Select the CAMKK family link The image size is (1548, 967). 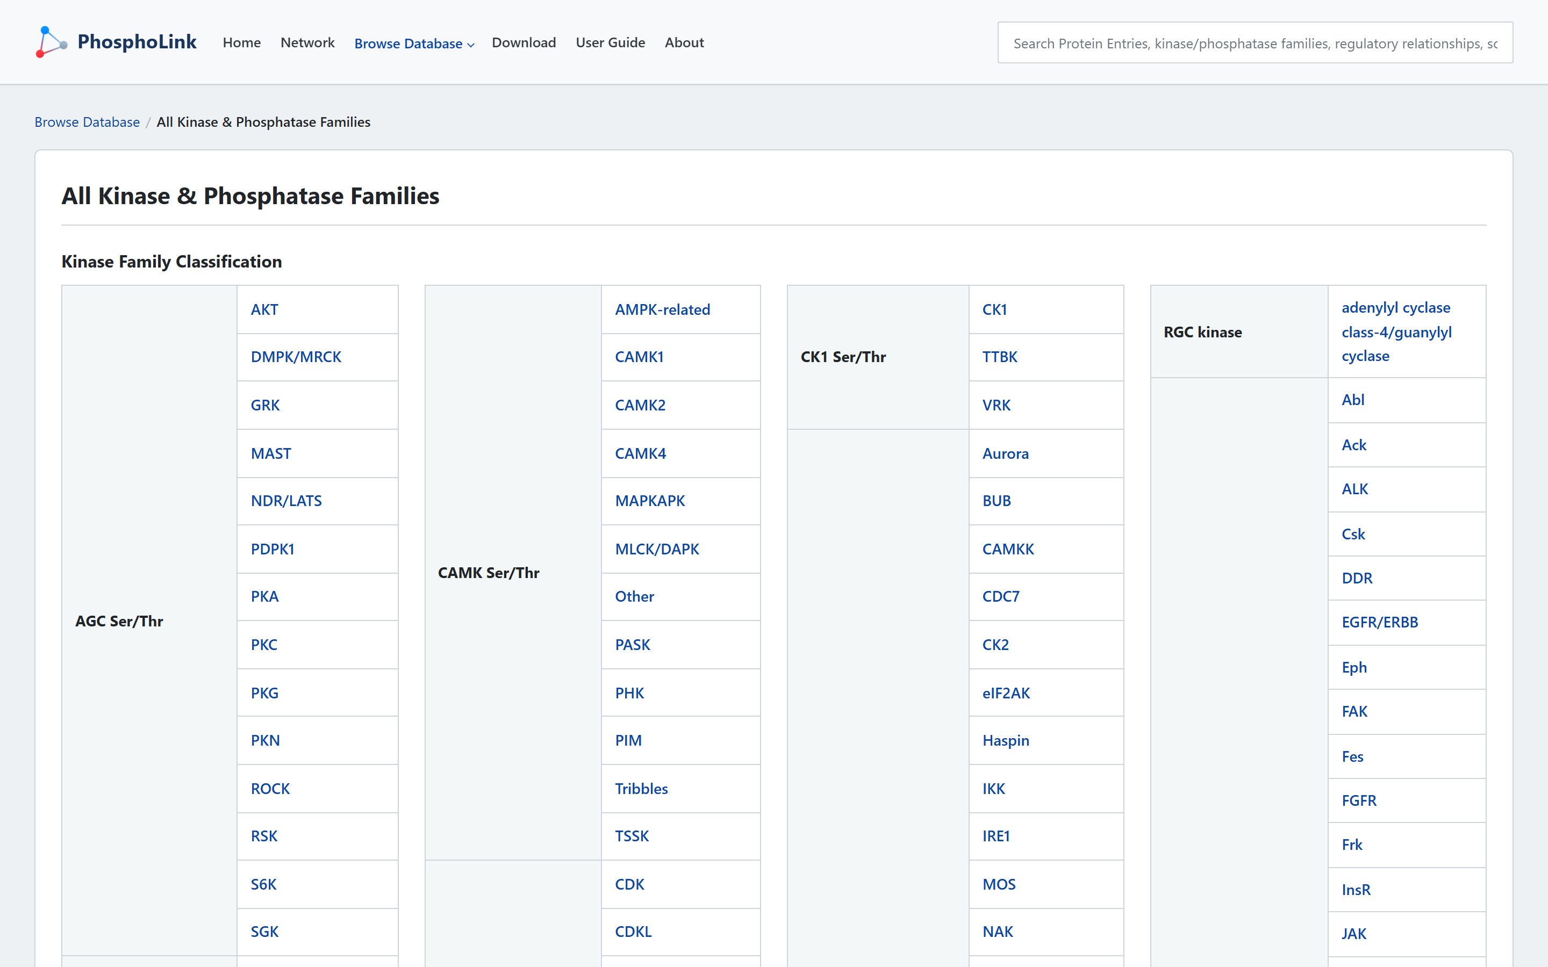coord(1008,550)
